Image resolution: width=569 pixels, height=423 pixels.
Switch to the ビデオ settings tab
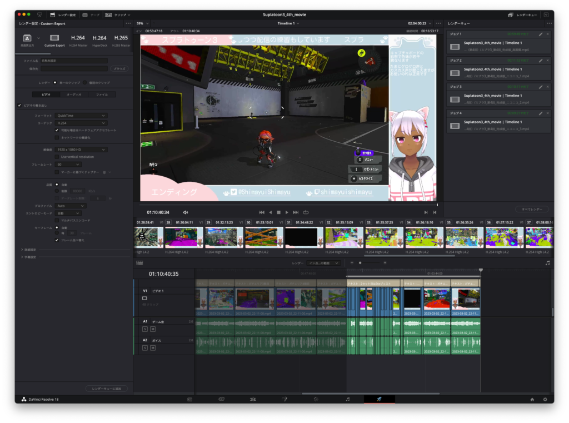pyautogui.click(x=46, y=94)
